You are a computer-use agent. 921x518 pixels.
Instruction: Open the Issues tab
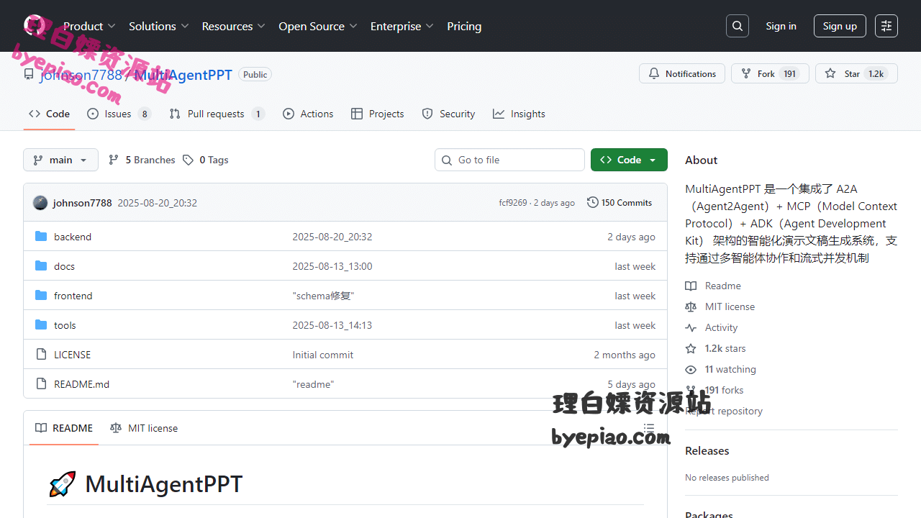(119, 114)
